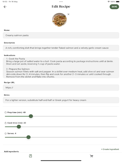Click the Prep time slider handle

coord(31,116)
